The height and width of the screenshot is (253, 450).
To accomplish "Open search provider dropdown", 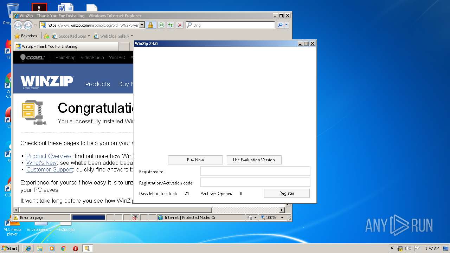I will click(x=287, y=25).
